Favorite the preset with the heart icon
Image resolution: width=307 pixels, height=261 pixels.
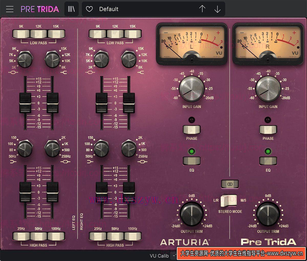89,9
